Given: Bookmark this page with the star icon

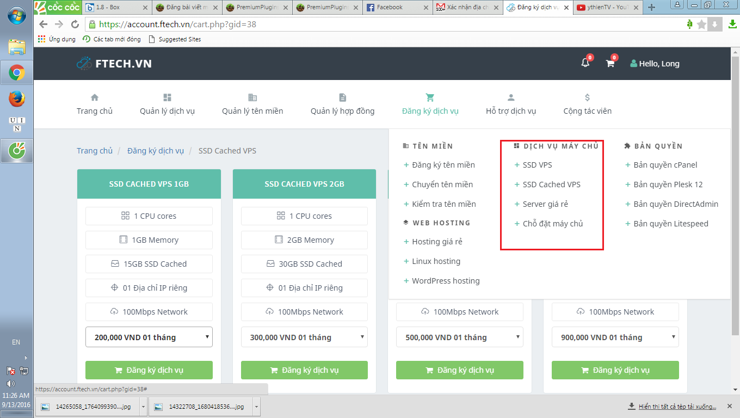Looking at the screenshot, I should coord(702,24).
